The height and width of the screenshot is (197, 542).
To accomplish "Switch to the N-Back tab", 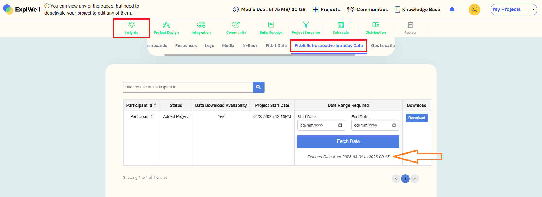I will pos(250,45).
